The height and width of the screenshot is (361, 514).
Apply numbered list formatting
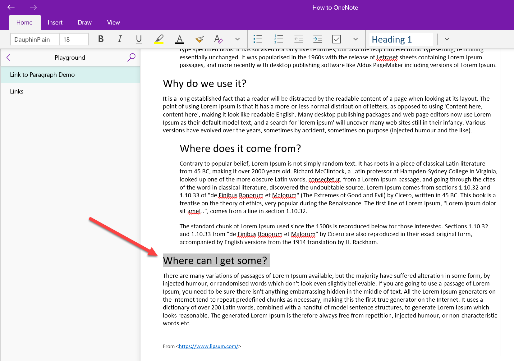point(278,39)
